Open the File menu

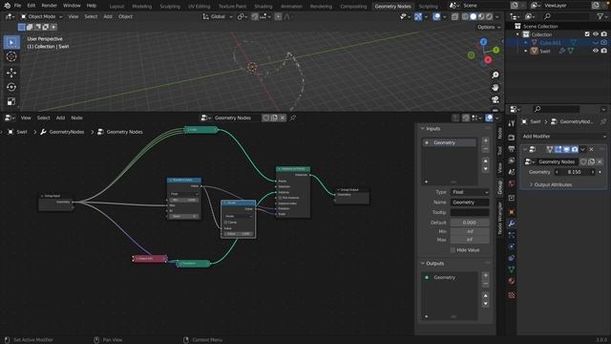(17, 6)
